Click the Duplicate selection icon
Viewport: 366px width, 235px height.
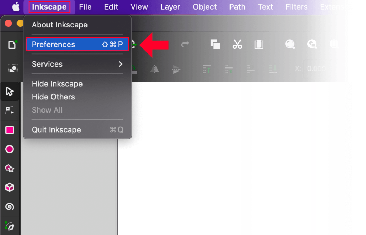click(x=215, y=44)
